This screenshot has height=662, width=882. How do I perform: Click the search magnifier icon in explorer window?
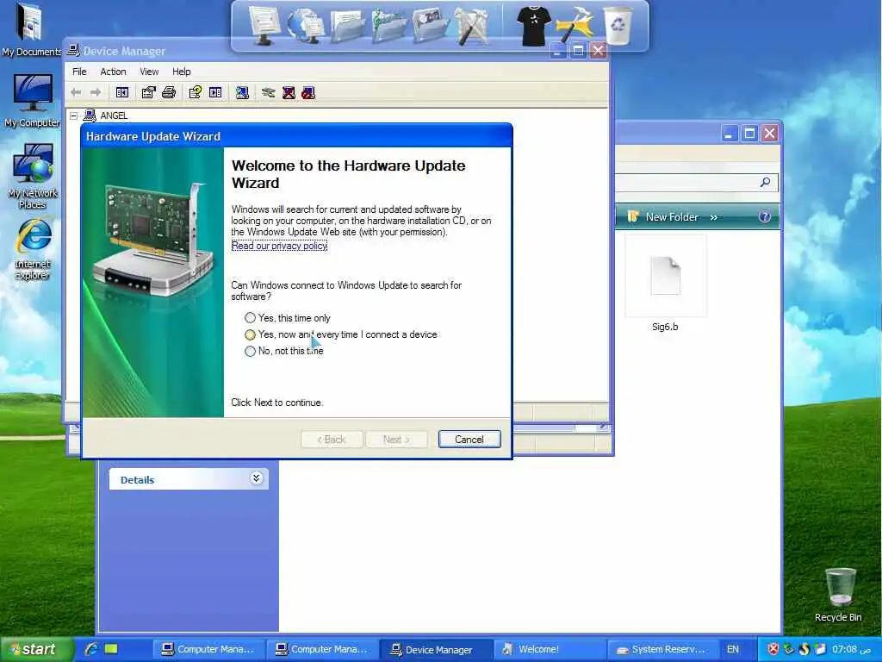pos(766,183)
